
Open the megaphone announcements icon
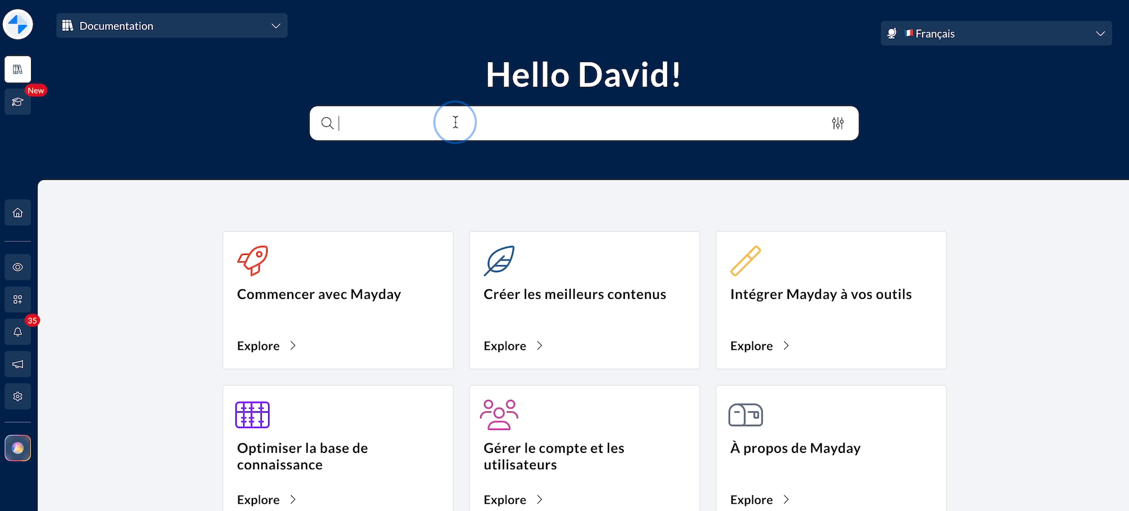pyautogui.click(x=18, y=364)
